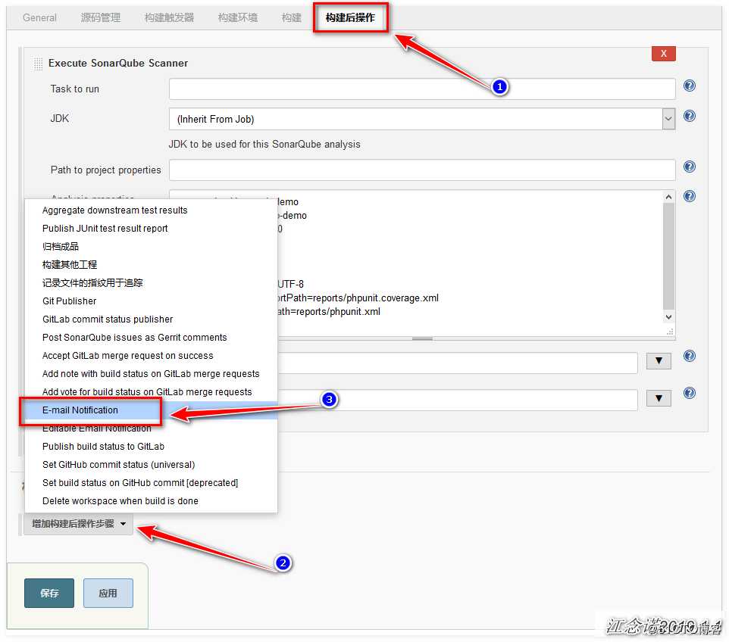Select Delete workspace when build is done
729x642 pixels.
151,500
